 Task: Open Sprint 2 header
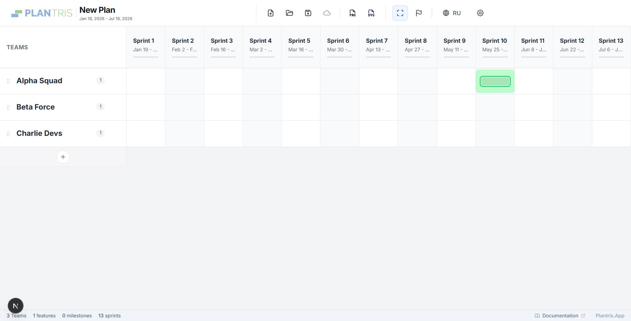(x=184, y=47)
